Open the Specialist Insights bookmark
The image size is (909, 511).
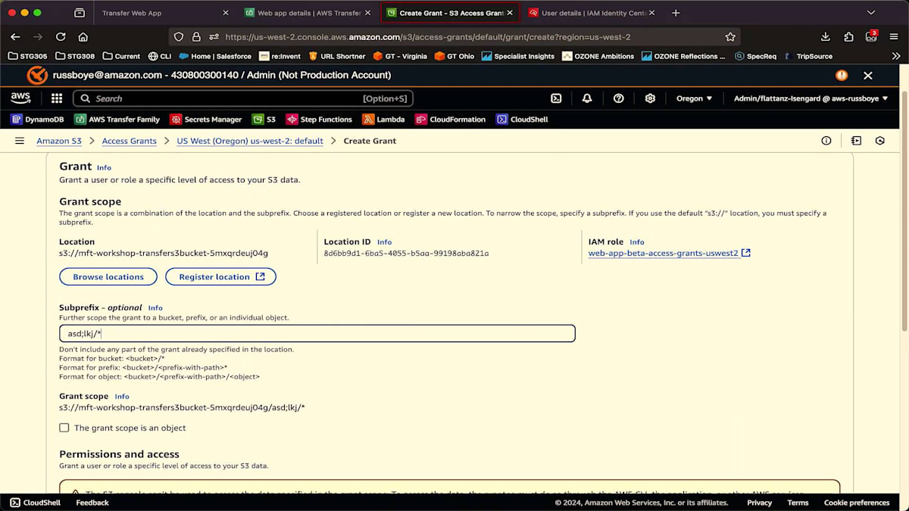point(518,56)
